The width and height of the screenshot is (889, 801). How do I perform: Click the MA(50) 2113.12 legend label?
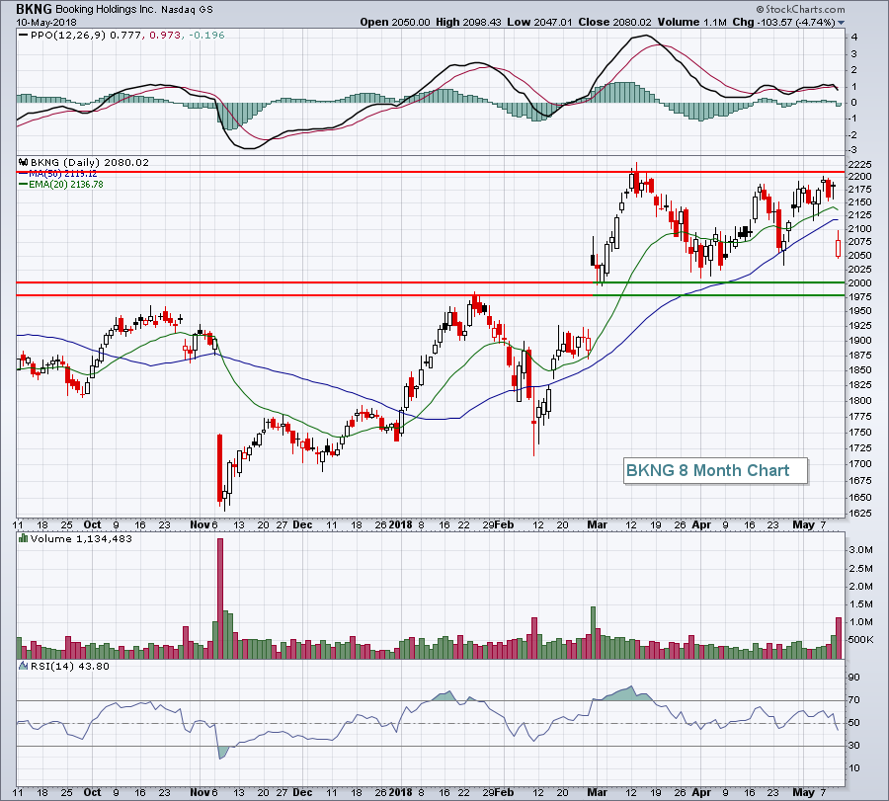(x=63, y=174)
